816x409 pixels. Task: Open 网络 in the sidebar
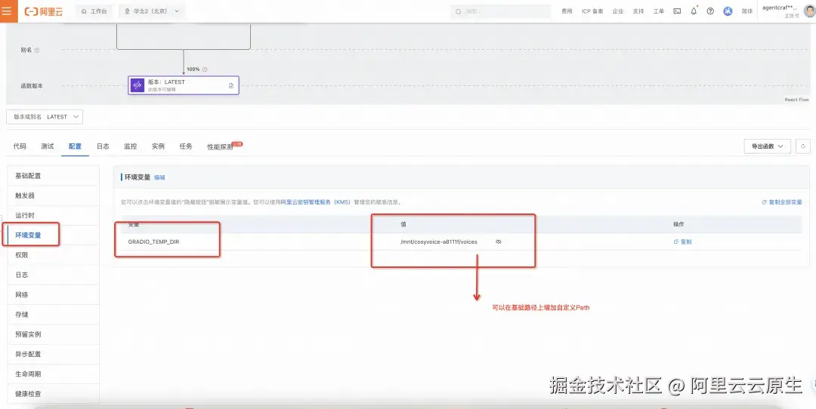[x=54, y=294]
